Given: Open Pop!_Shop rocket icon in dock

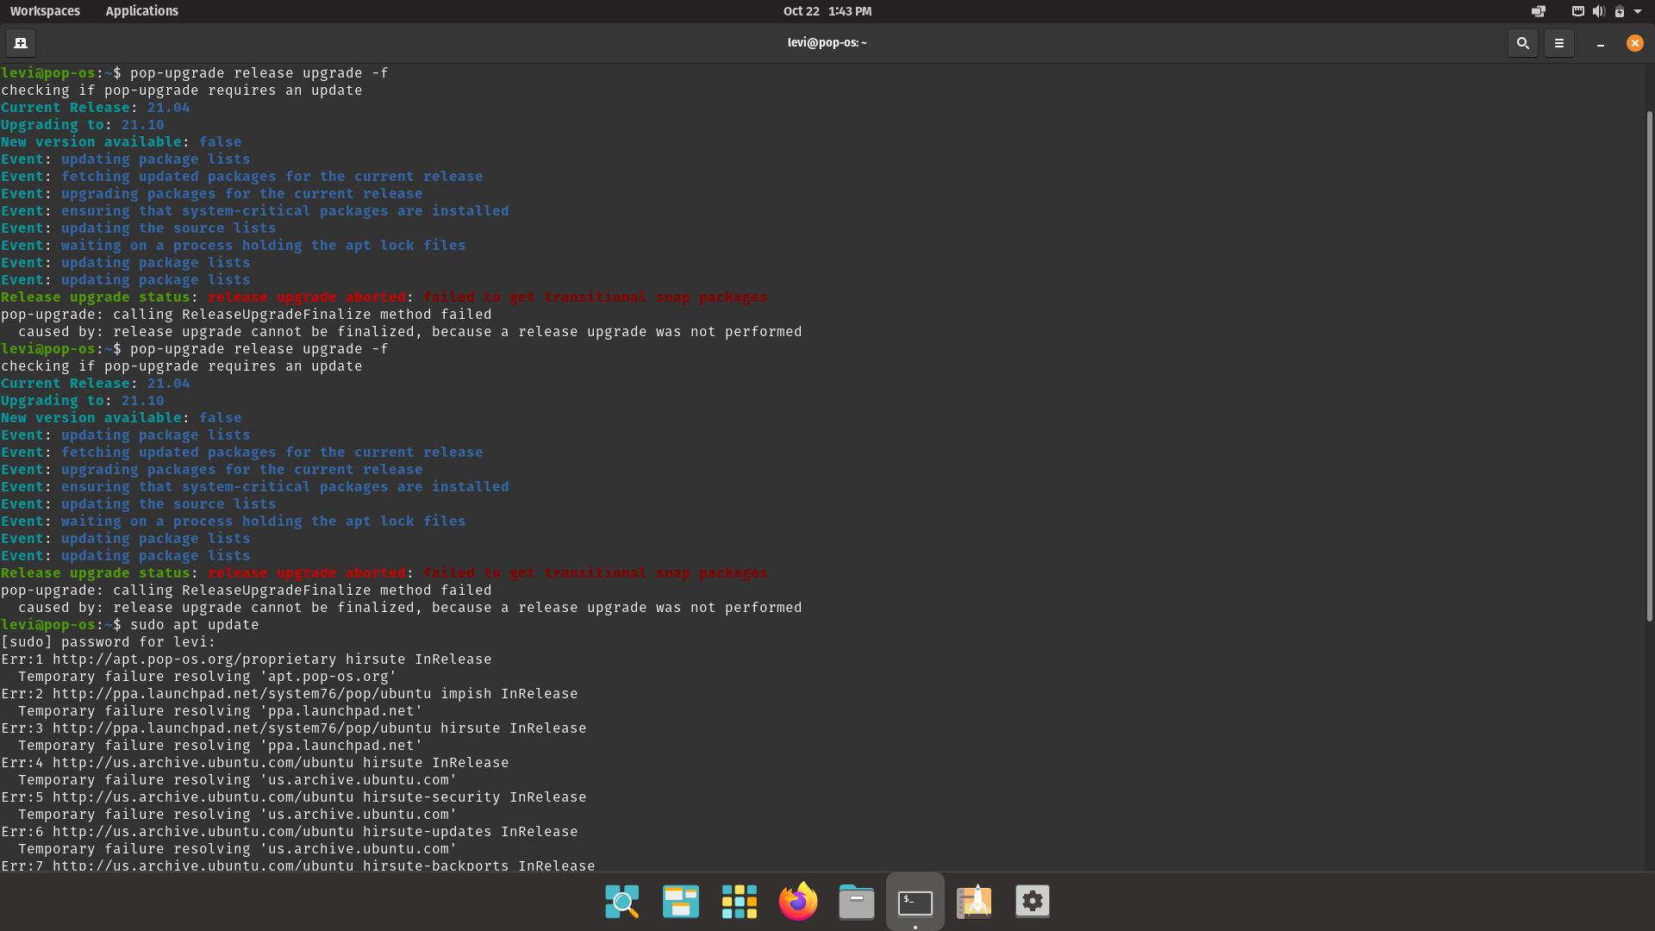Looking at the screenshot, I should pyautogui.click(x=974, y=902).
